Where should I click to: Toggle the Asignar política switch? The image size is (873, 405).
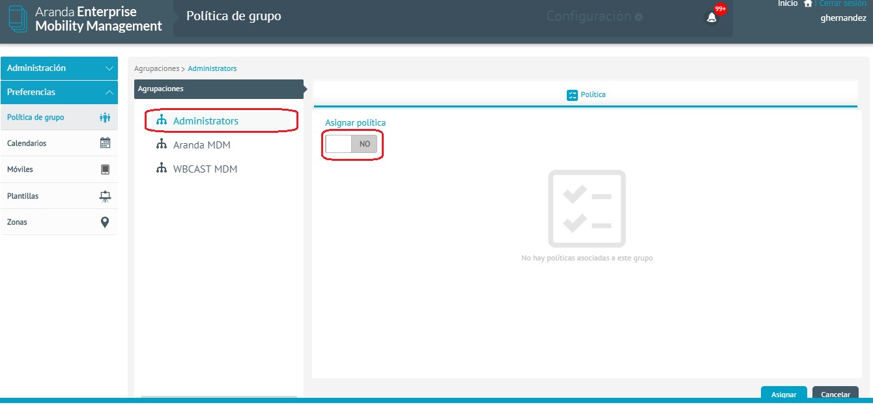click(x=351, y=144)
